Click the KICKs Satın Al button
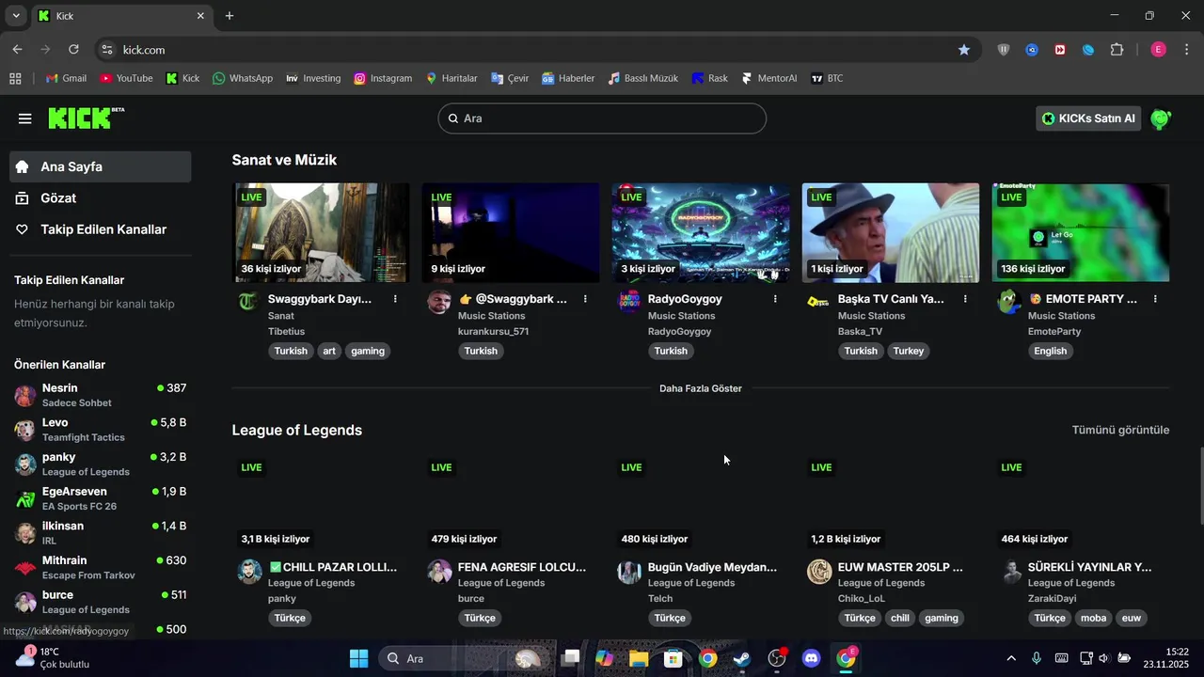The height and width of the screenshot is (677, 1204). 1088,118
